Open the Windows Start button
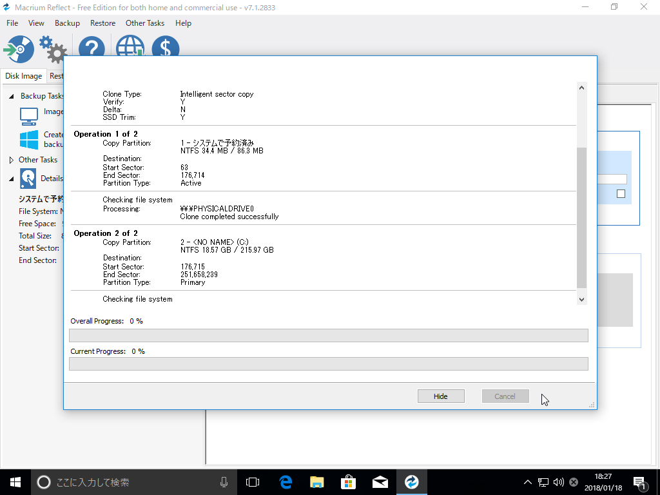The width and height of the screenshot is (660, 495). click(x=15, y=482)
